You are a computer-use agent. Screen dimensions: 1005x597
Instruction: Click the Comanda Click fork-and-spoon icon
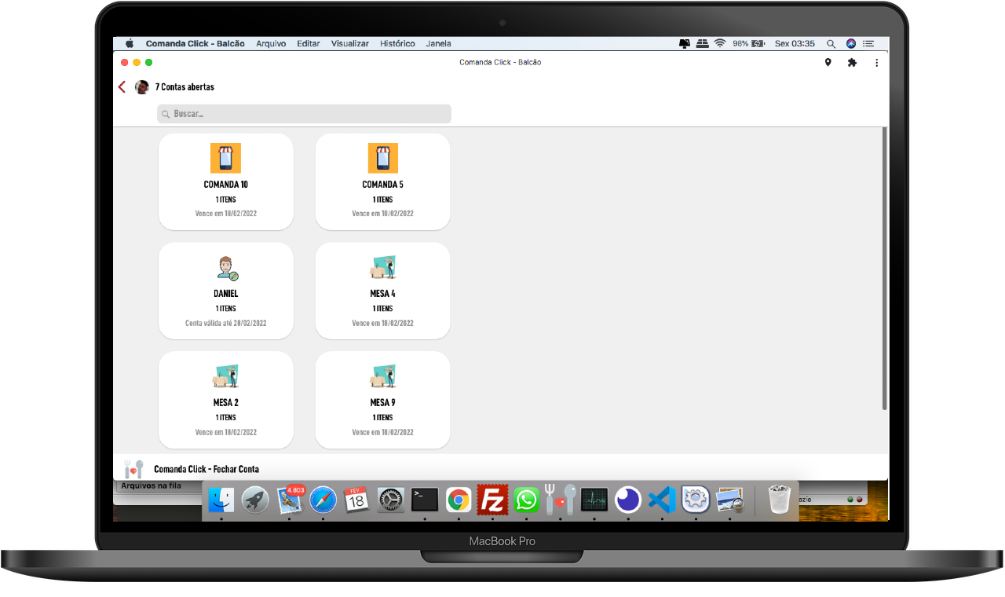[x=133, y=469]
